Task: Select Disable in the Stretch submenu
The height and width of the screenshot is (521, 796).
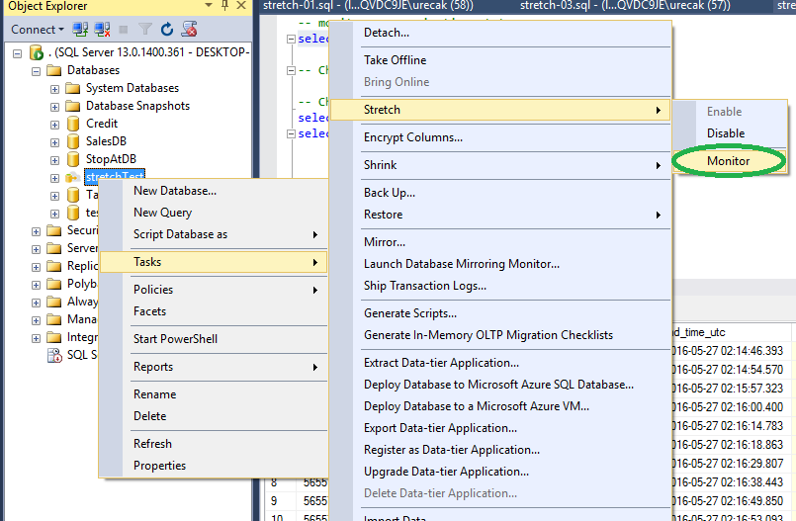Action: (x=730, y=133)
